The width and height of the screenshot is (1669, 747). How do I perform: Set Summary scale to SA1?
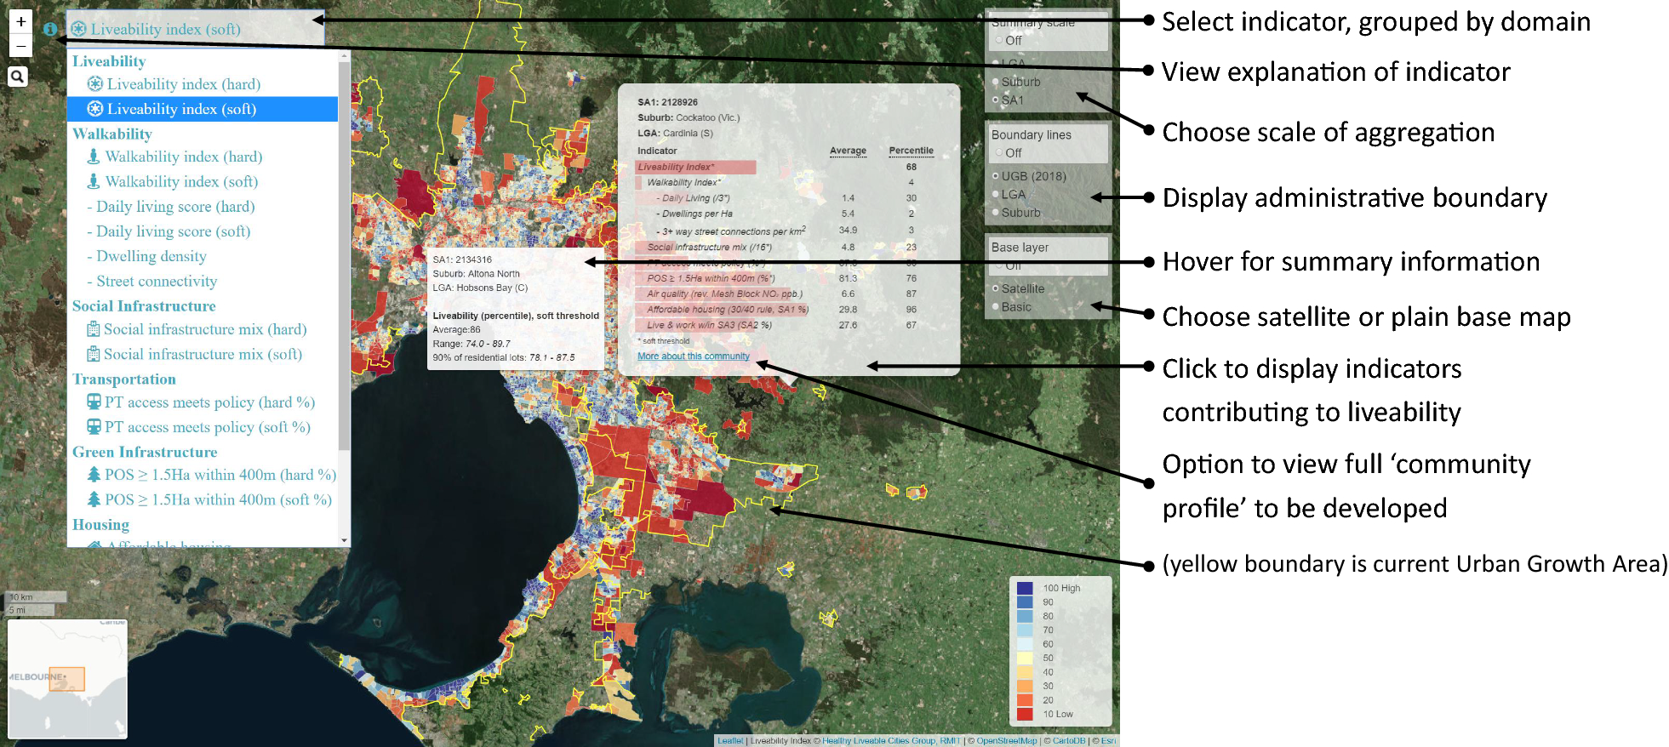point(996,100)
